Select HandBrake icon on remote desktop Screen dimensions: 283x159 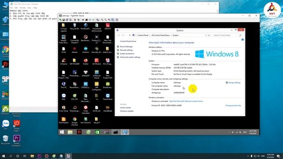click(107, 109)
